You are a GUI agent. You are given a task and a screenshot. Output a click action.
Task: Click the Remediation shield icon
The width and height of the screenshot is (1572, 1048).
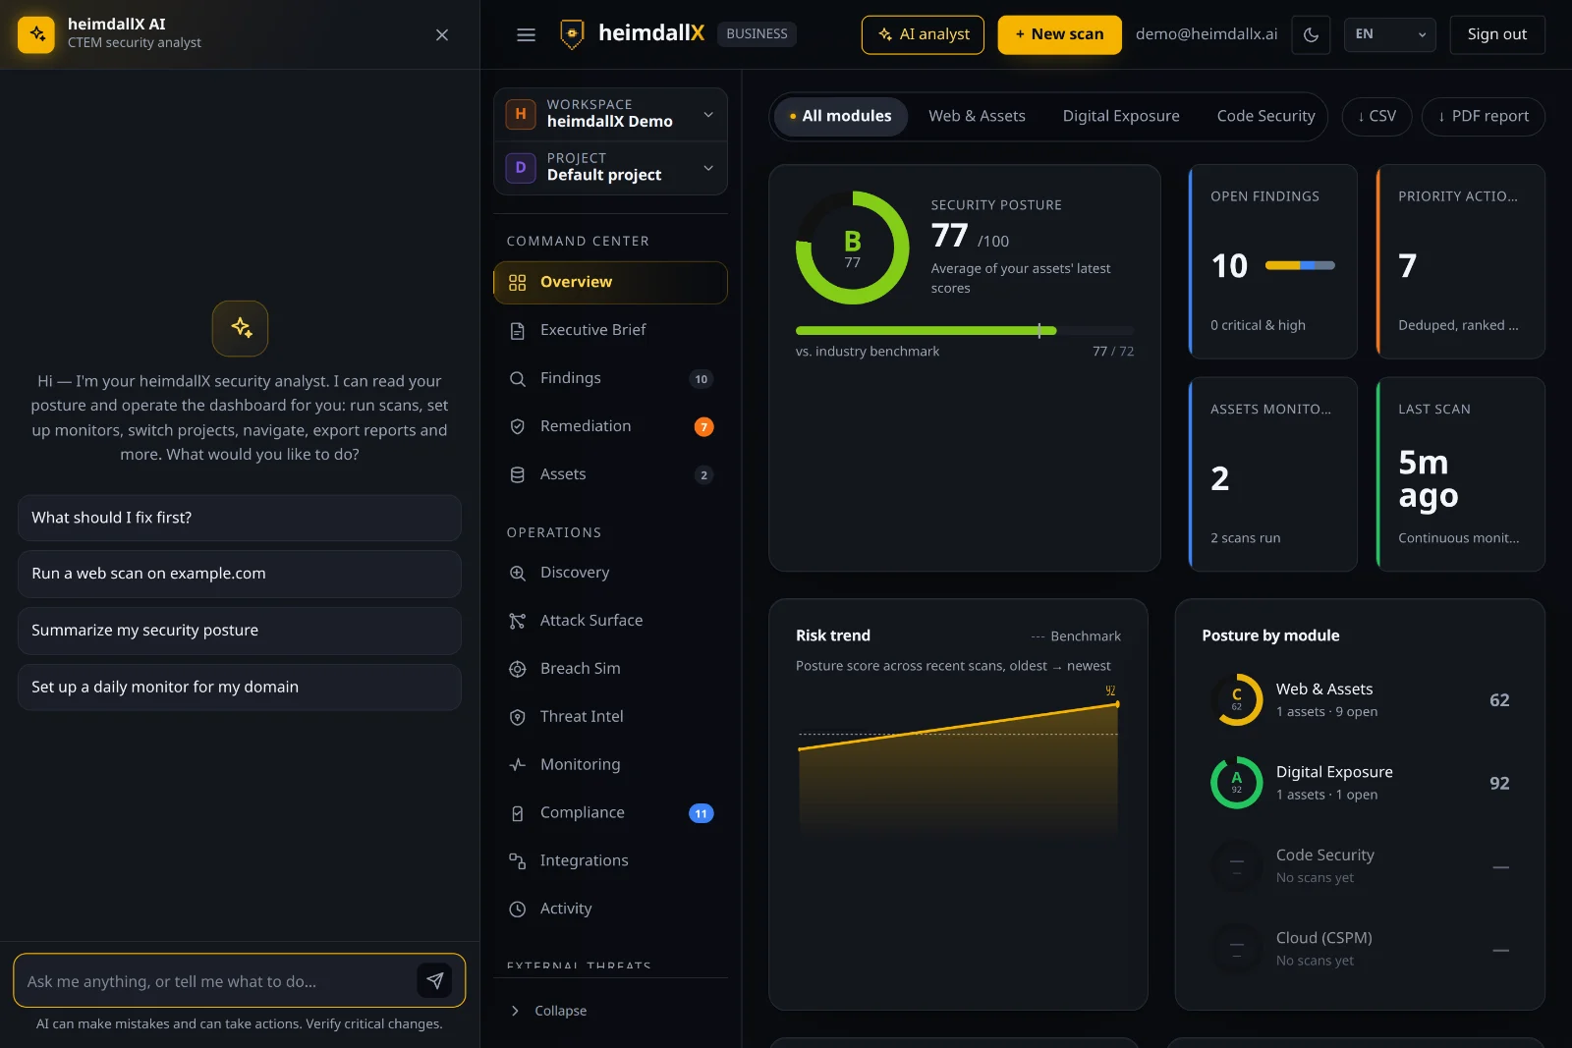click(x=518, y=427)
